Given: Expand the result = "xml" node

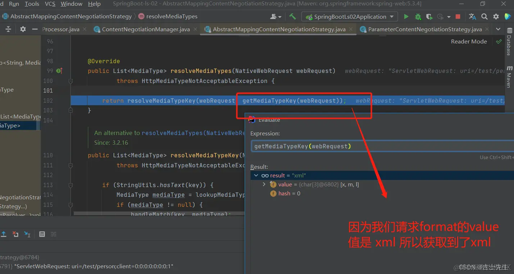Looking at the screenshot, I should tap(256, 175).
